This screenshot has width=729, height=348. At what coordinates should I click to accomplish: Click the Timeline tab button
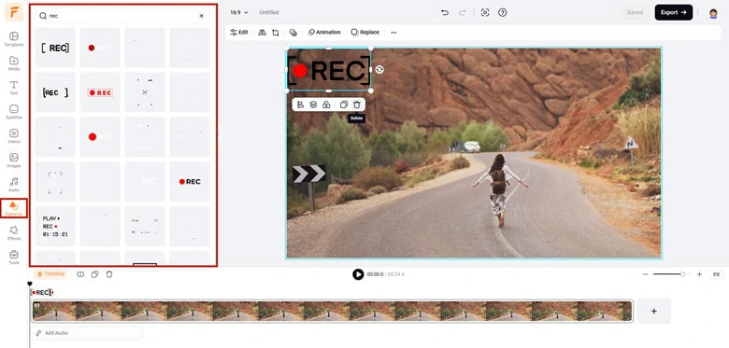pos(50,274)
